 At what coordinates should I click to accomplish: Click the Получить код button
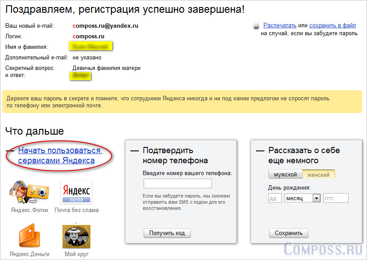tap(167, 233)
